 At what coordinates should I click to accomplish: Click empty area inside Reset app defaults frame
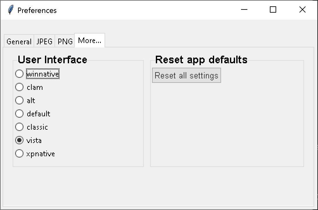227,127
